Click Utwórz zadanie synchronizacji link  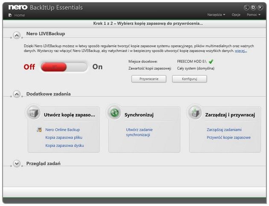139,132
